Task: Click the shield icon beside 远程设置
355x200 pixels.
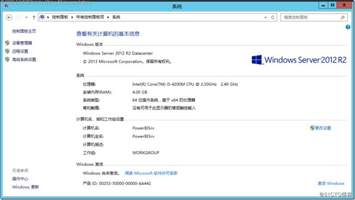Action: point(7,51)
